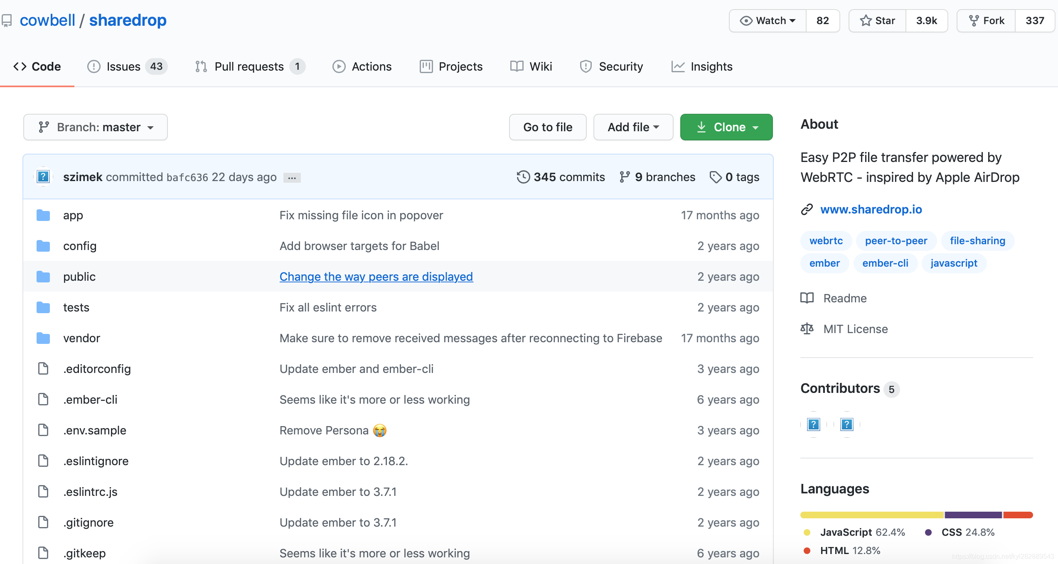This screenshot has width=1058, height=564.
Task: Click the app folder icon
Action: [x=43, y=215]
